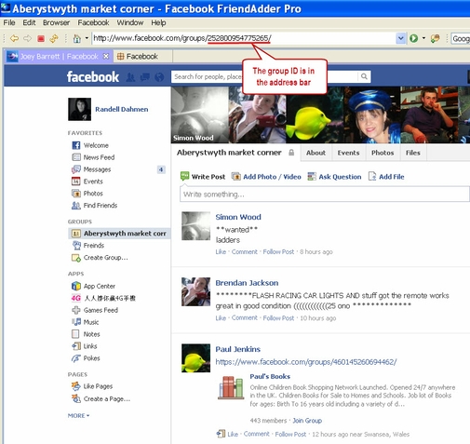Open the notifications globe icon
The height and width of the screenshot is (444, 470).
[x=159, y=77]
